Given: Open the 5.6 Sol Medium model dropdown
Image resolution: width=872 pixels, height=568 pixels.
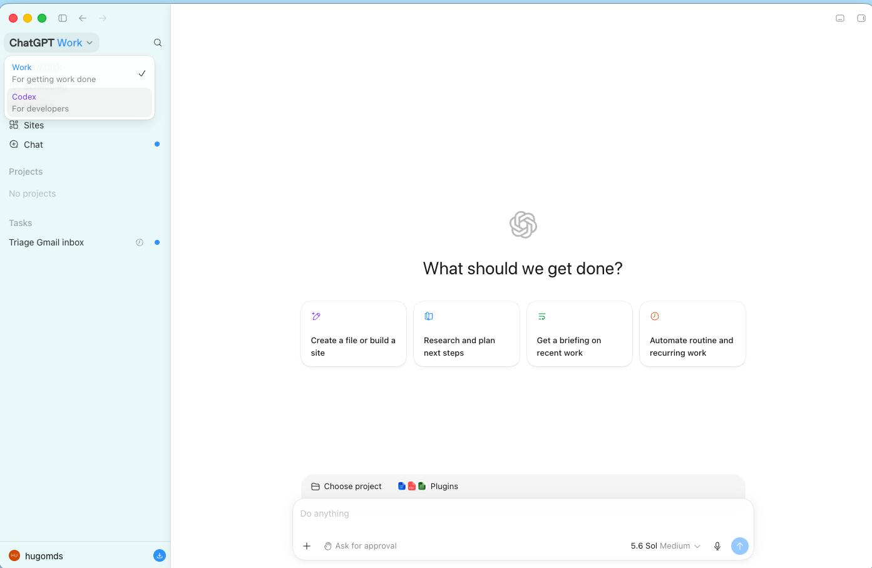Looking at the screenshot, I should (x=665, y=546).
